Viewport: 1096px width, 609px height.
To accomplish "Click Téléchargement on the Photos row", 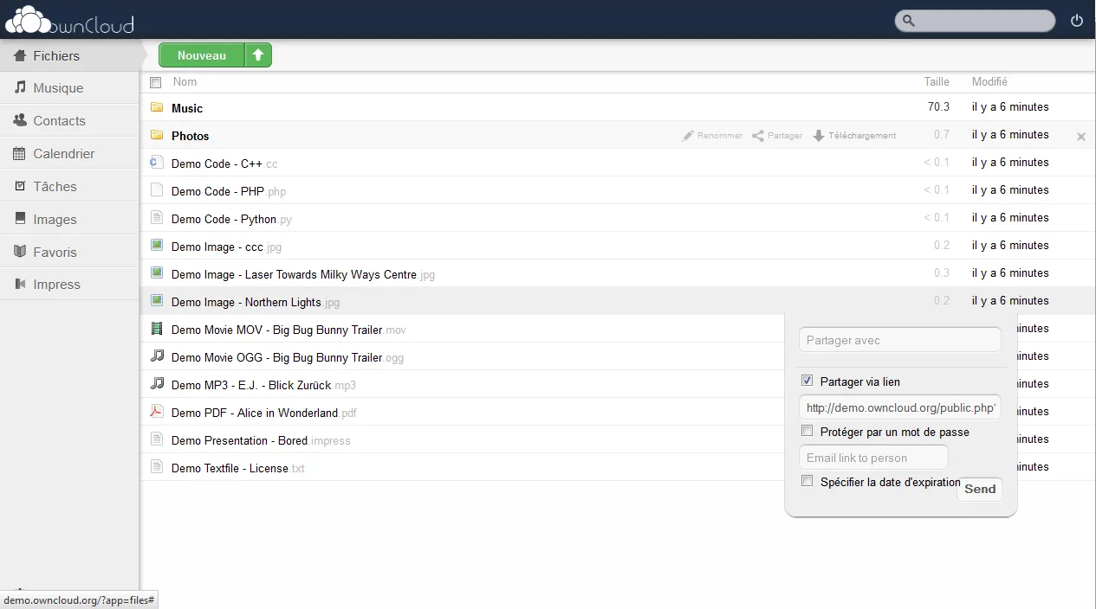I will tap(854, 136).
